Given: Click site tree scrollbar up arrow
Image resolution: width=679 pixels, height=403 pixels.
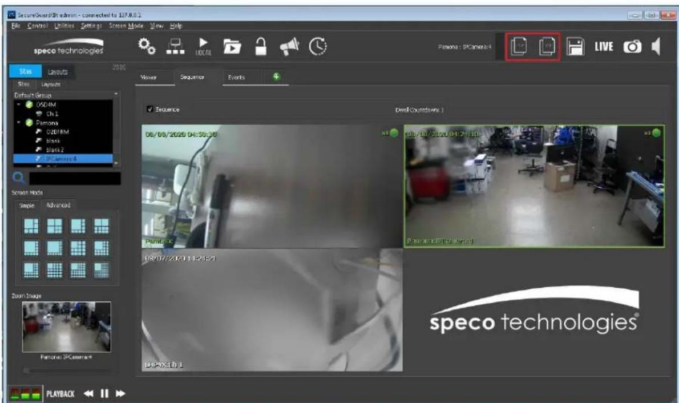Looking at the screenshot, I should 116,94.
